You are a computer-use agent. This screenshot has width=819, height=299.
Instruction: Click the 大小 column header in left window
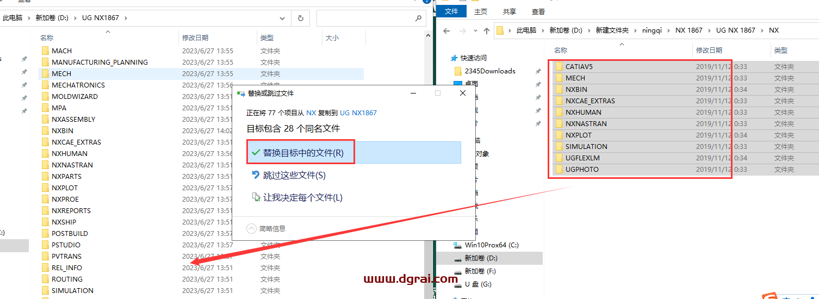coord(332,38)
